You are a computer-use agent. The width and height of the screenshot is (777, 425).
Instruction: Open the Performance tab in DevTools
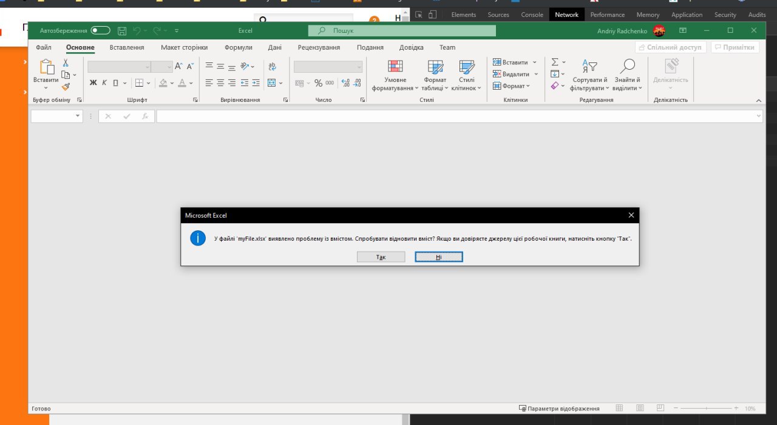(x=608, y=15)
